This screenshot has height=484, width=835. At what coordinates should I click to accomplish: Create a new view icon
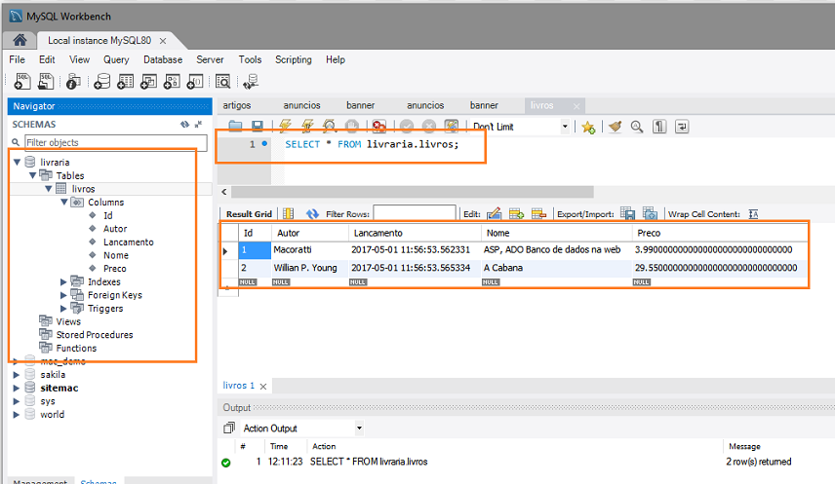coord(148,82)
